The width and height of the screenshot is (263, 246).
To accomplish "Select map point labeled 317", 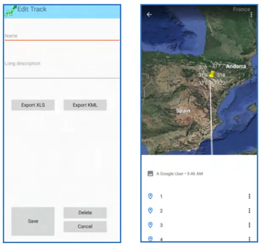I will [216, 66].
